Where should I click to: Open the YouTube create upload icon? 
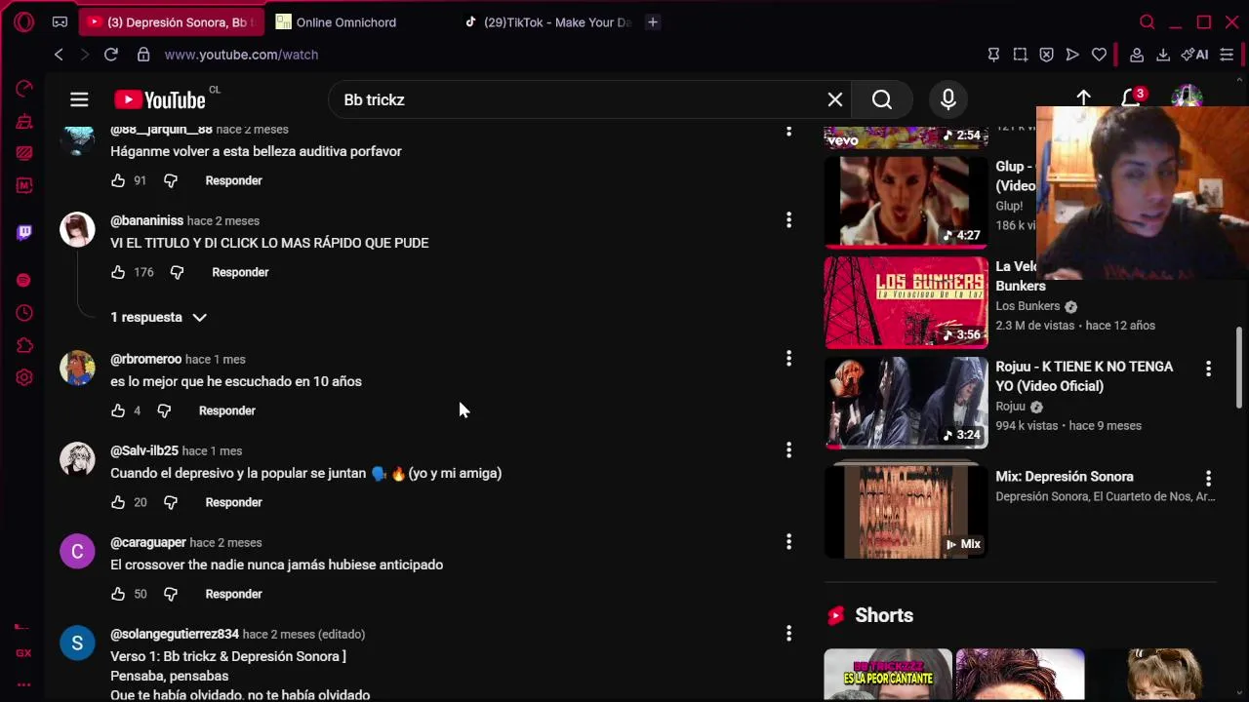click(1083, 98)
